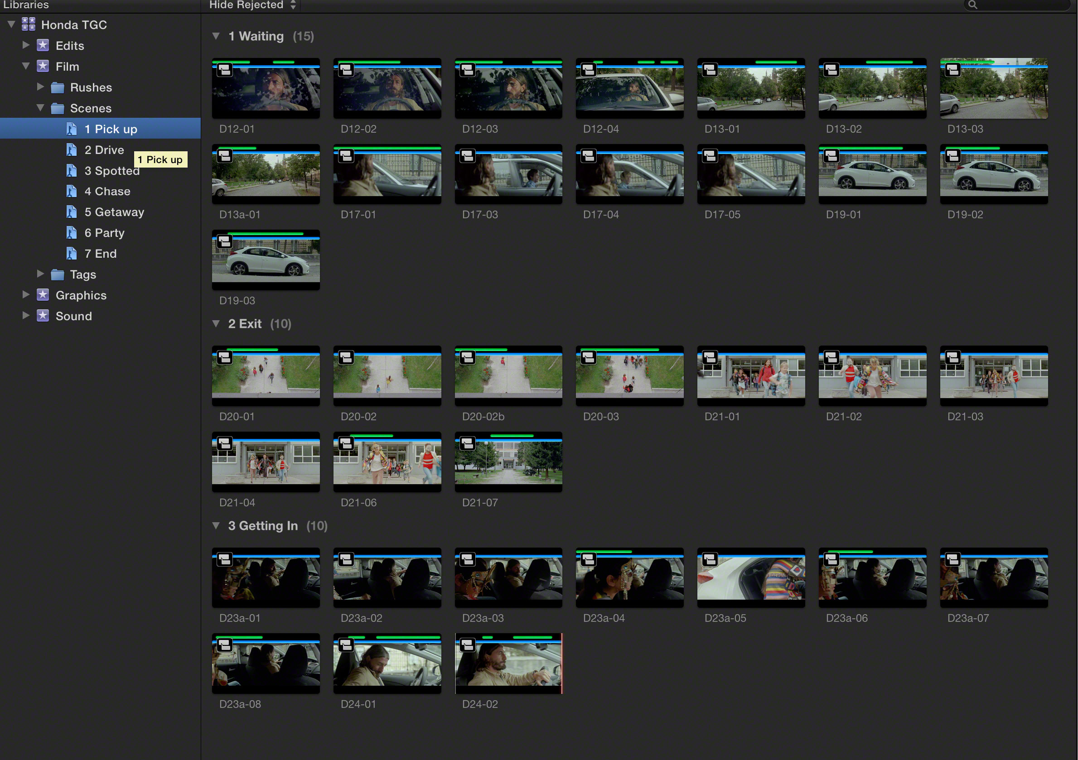Image resolution: width=1078 pixels, height=760 pixels.
Task: Click the clip badge icon on D24-02
Action: [x=467, y=645]
